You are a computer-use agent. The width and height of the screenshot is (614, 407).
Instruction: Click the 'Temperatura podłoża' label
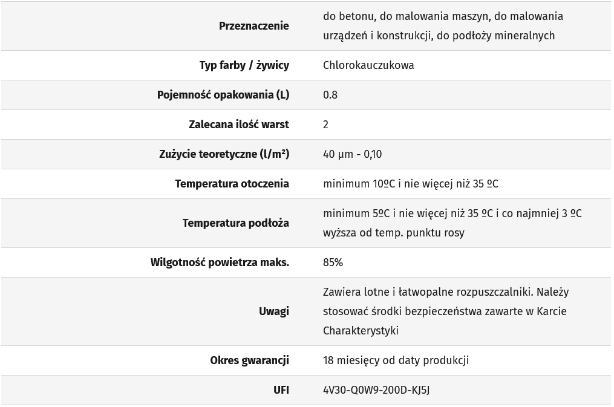click(x=235, y=223)
